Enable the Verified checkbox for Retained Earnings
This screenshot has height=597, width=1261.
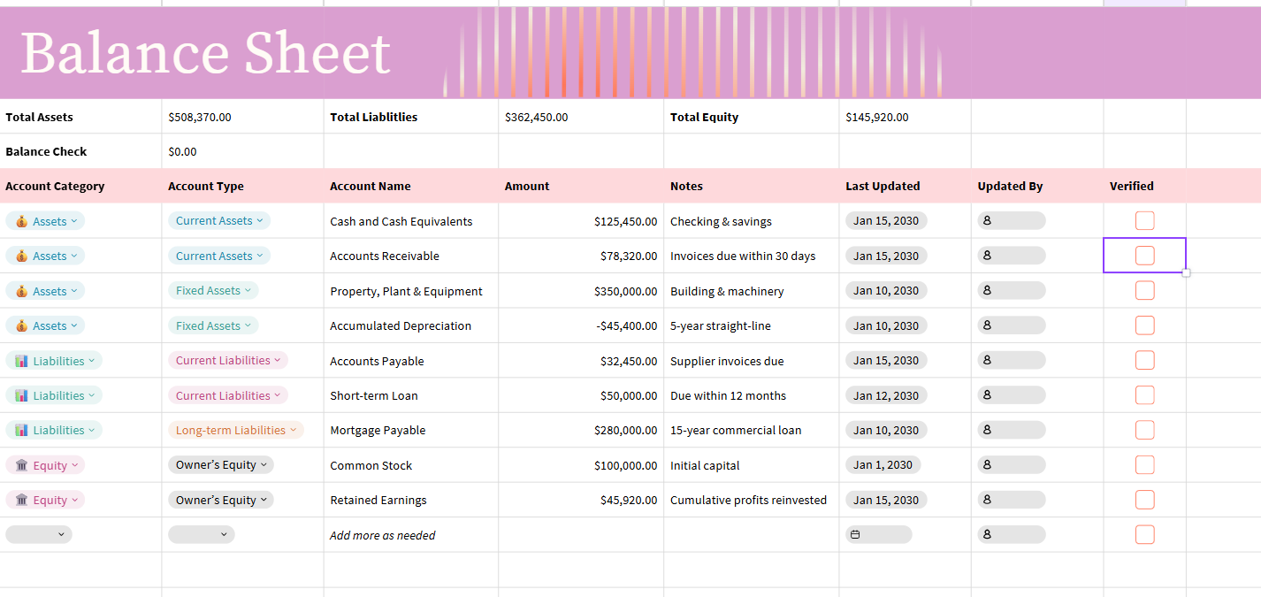[1144, 500]
